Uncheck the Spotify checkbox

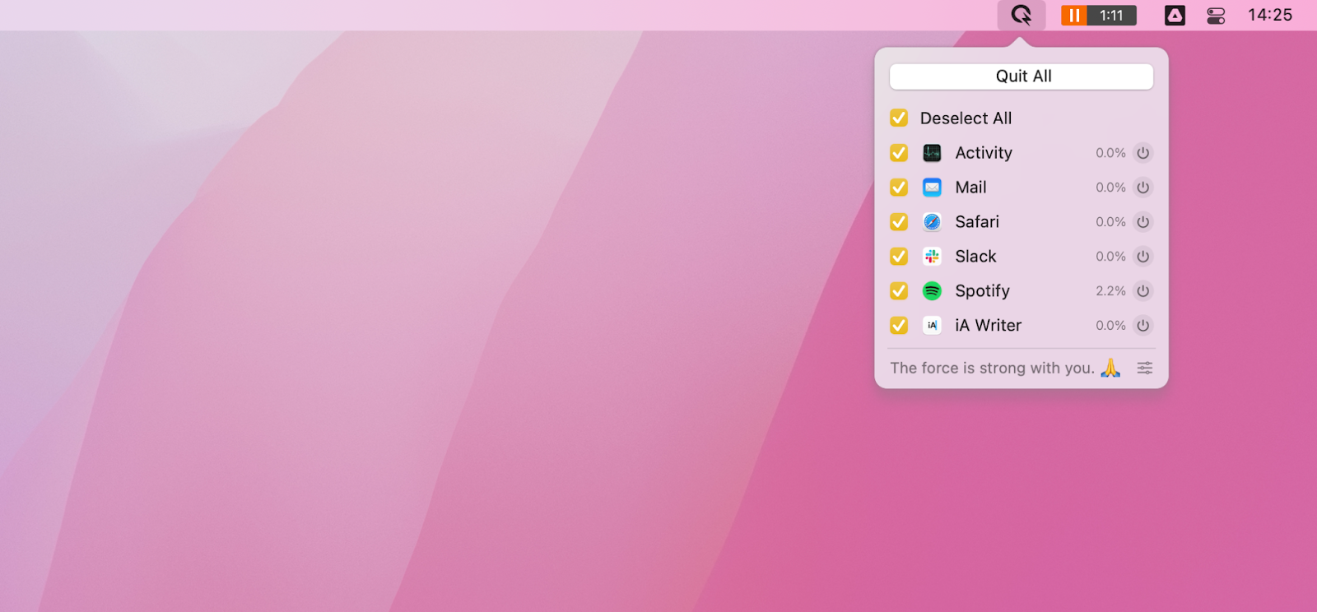[x=899, y=291]
